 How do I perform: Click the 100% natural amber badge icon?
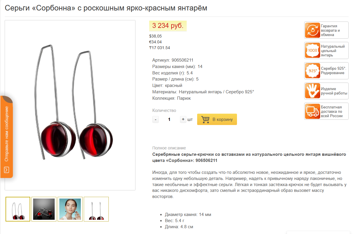pos(313,51)
